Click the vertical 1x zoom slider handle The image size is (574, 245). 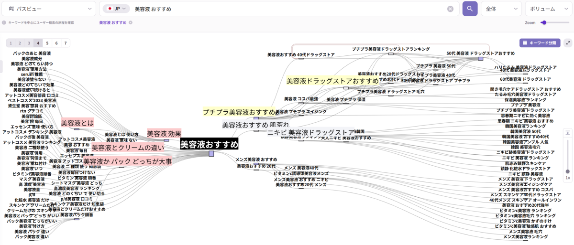point(568,171)
